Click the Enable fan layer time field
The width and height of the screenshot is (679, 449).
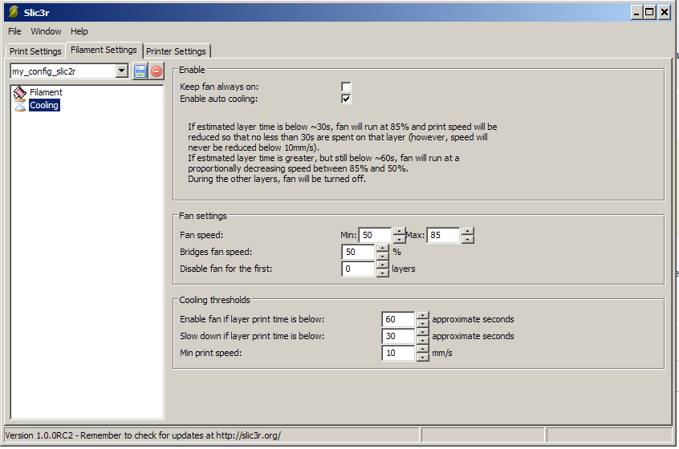point(398,319)
